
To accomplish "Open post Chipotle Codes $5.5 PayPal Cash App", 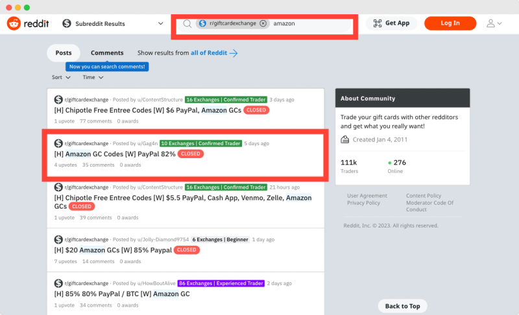I will point(183,202).
